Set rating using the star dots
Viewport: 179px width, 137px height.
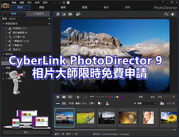[x=101, y=97]
